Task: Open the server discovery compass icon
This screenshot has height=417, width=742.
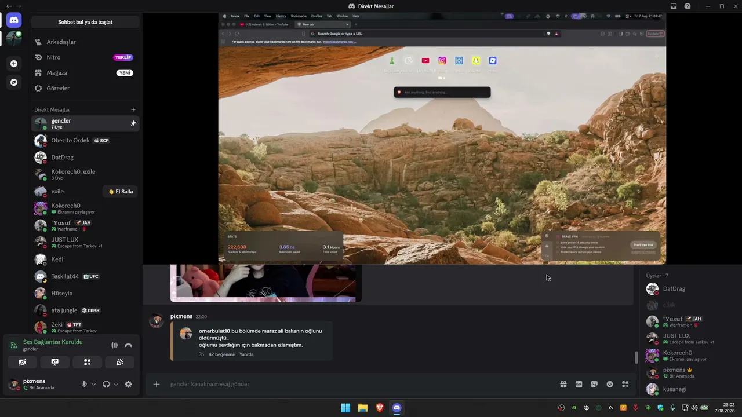Action: 14,82
